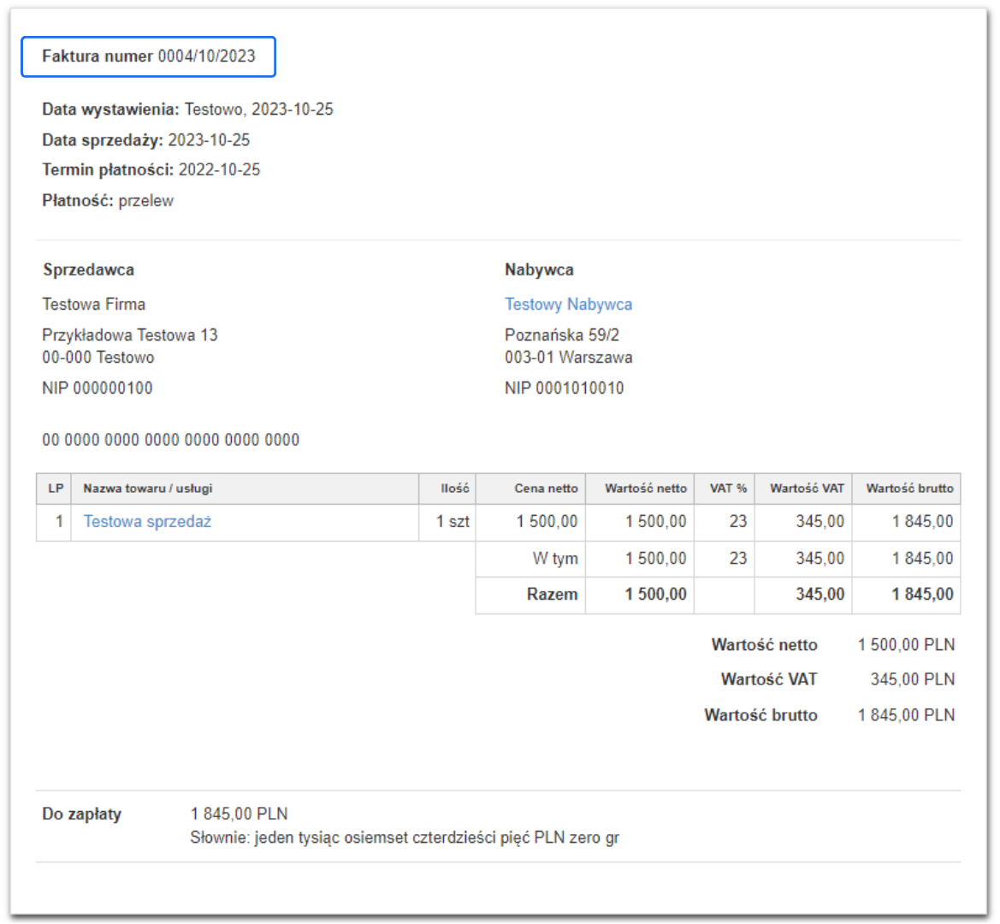Click the buyer's NIP 0001010010 text
The image size is (1000, 924).
[x=564, y=388]
